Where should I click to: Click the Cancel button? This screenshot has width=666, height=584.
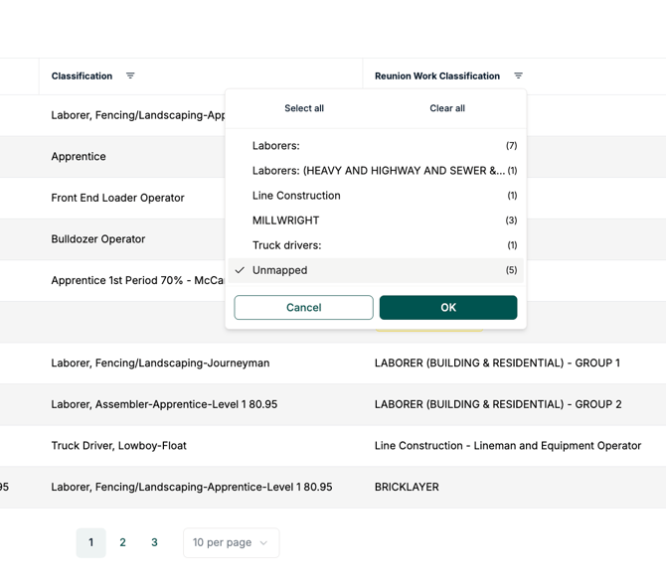coord(304,307)
